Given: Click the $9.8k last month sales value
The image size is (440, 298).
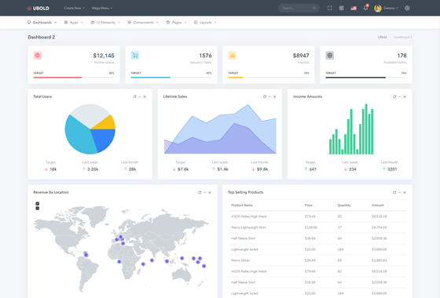Looking at the screenshot, I should (x=262, y=169).
